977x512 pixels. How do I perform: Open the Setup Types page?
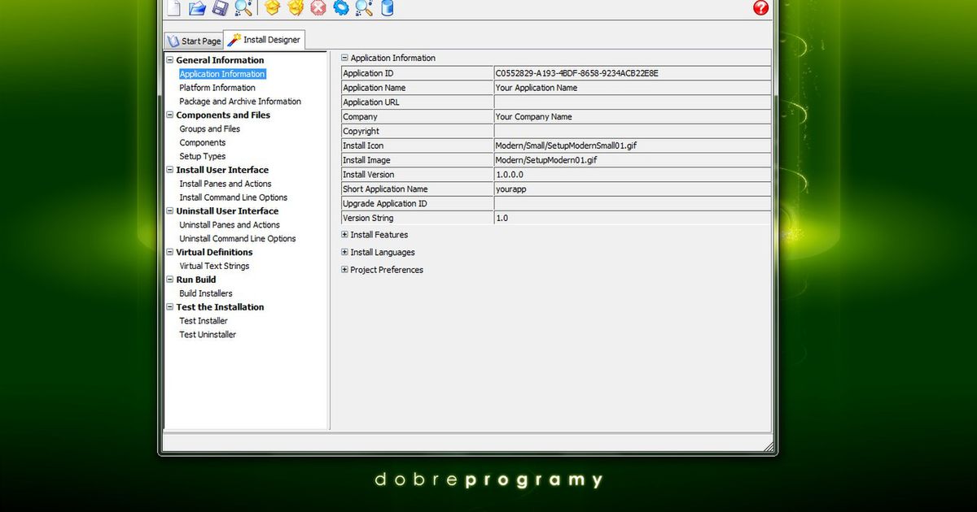[202, 156]
